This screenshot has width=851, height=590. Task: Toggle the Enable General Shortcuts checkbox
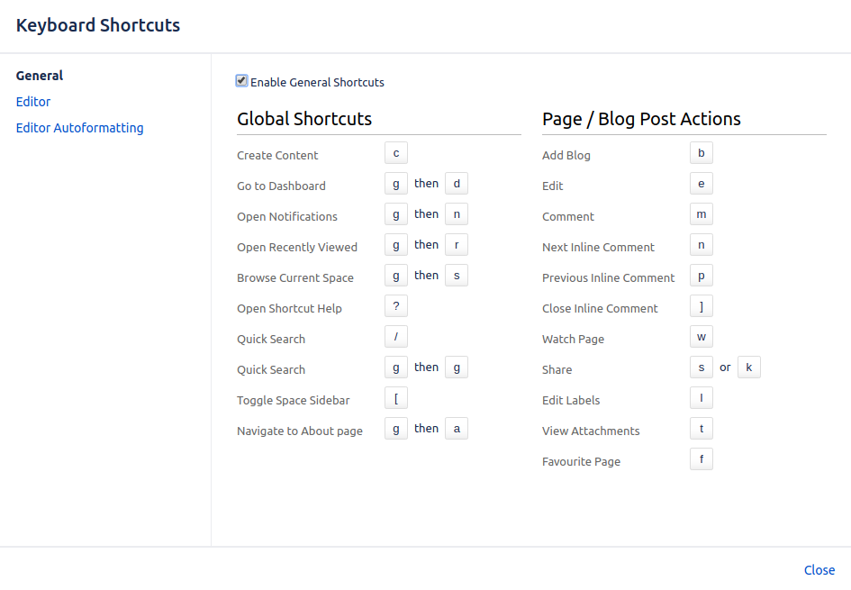(241, 81)
